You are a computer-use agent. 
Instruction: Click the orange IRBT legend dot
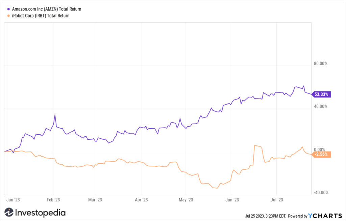click(8, 16)
